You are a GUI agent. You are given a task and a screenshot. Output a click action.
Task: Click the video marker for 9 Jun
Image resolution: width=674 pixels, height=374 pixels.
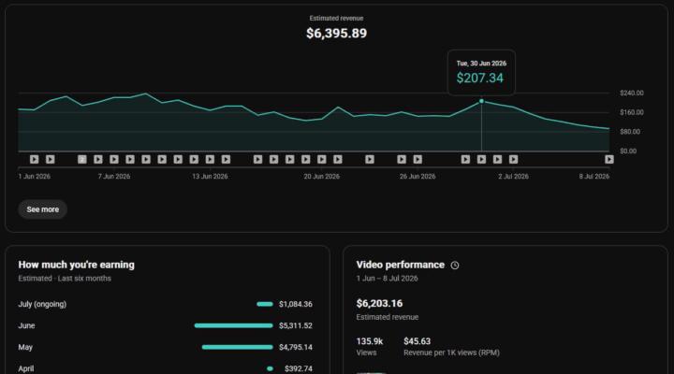coord(146,159)
